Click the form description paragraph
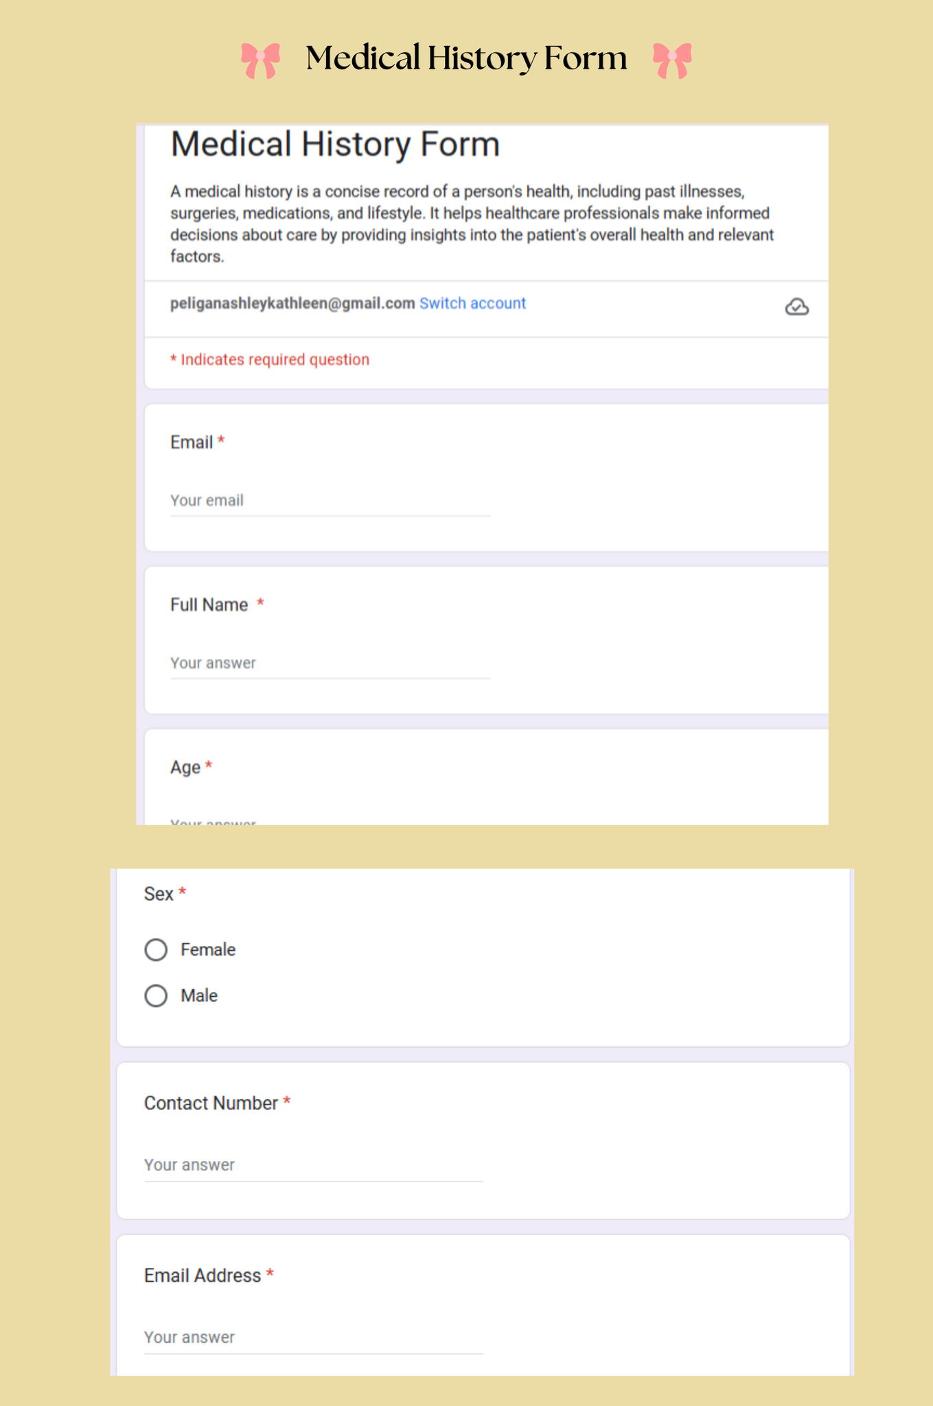The height and width of the screenshot is (1406, 933). coord(472,224)
